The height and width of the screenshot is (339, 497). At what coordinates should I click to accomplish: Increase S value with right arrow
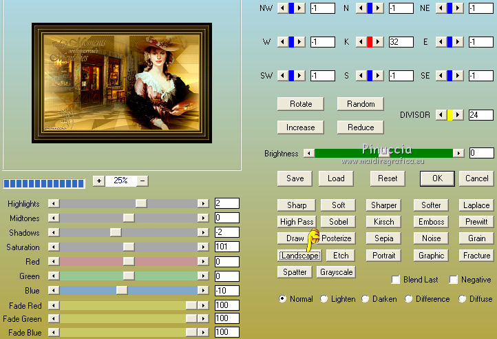pos(378,76)
